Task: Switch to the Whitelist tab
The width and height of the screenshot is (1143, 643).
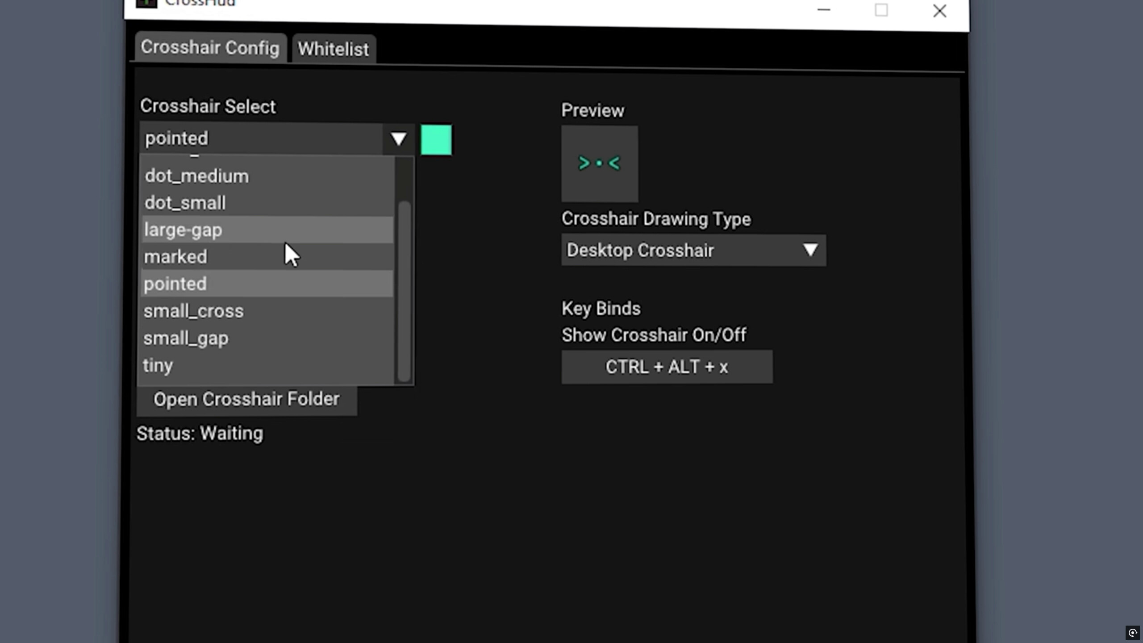Action: click(x=334, y=49)
